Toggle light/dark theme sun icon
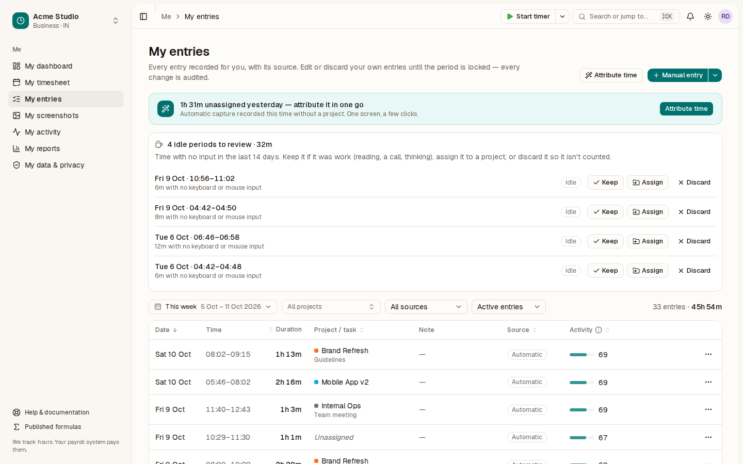 tap(708, 16)
